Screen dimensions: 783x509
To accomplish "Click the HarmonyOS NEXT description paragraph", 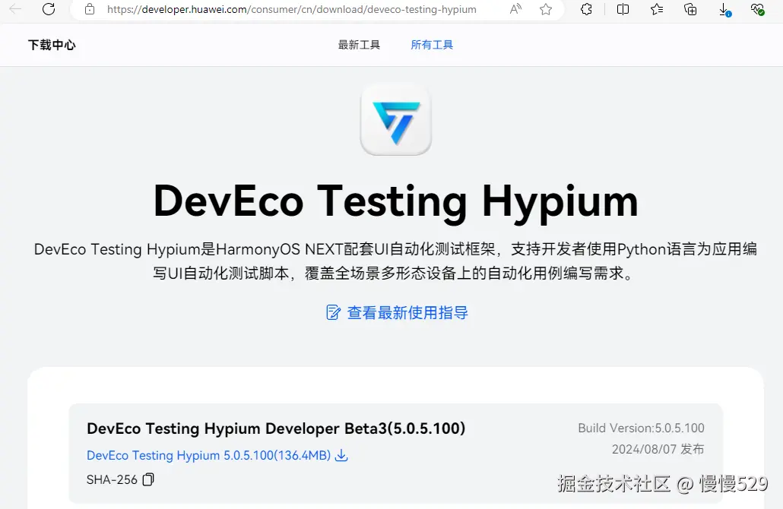I will (395, 261).
